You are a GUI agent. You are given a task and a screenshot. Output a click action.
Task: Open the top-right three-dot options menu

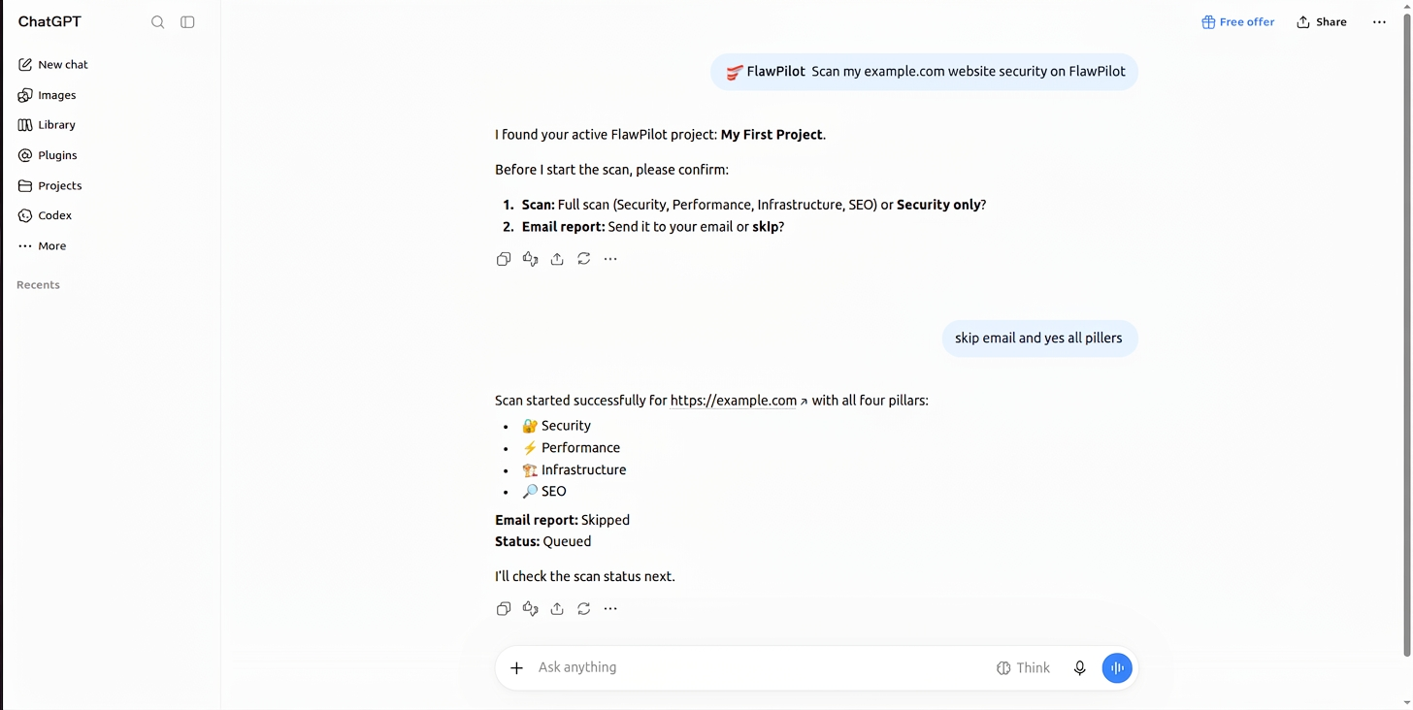point(1379,22)
